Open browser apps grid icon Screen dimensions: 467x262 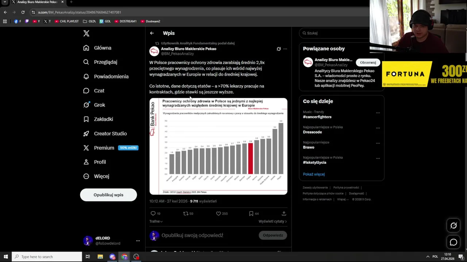tap(5, 21)
